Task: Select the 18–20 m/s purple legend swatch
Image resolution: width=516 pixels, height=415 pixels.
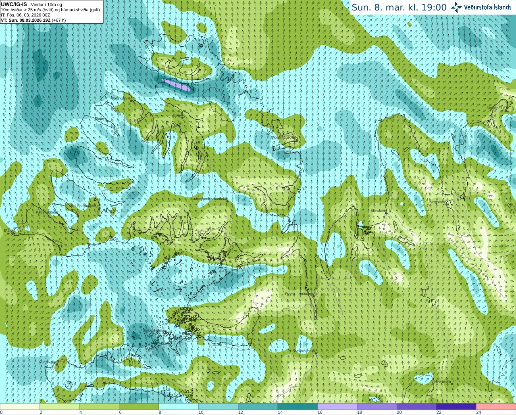Action: (x=377, y=407)
